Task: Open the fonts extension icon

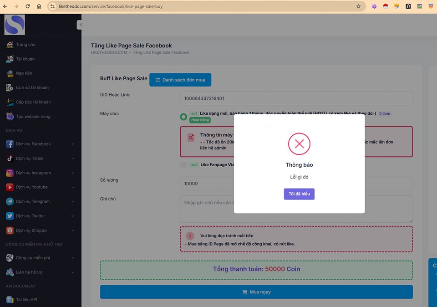Action: 408,6
